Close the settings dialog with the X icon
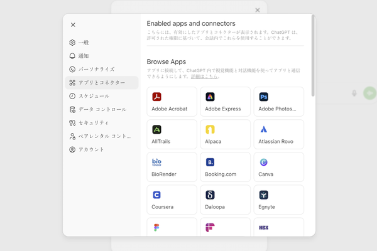377x251 pixels. [73, 24]
